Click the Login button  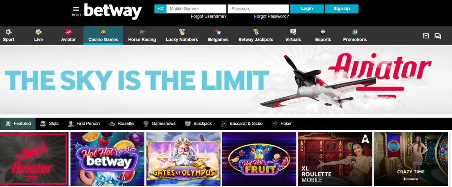click(307, 9)
